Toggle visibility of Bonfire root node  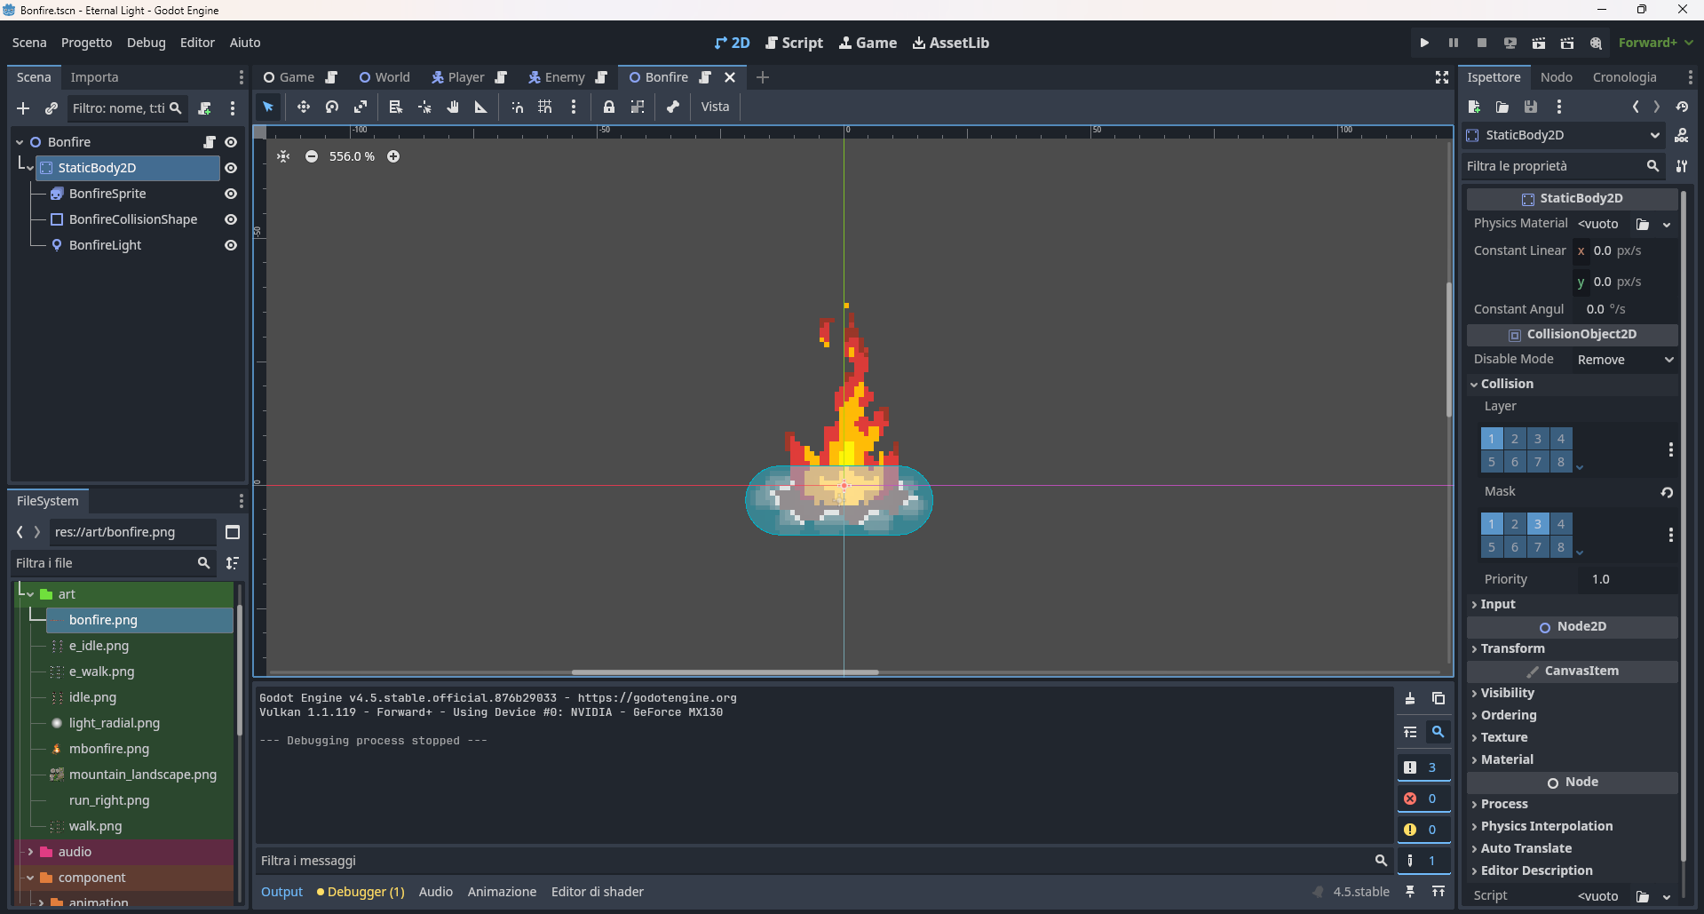click(x=231, y=142)
